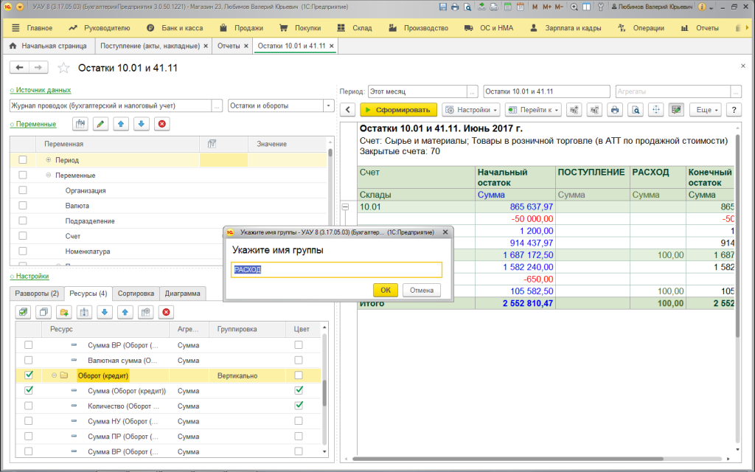
Task: Open the calendar icon in title bar
Action: [520, 7]
